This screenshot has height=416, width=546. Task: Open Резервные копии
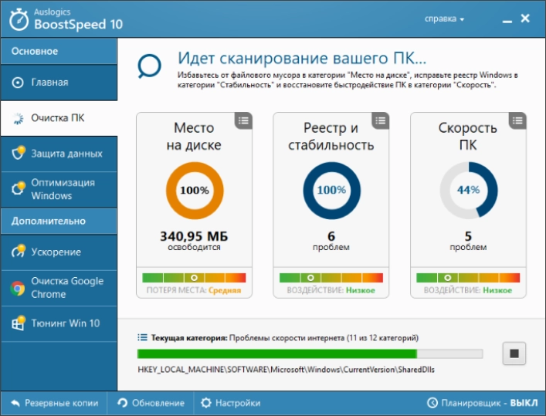[54, 403]
